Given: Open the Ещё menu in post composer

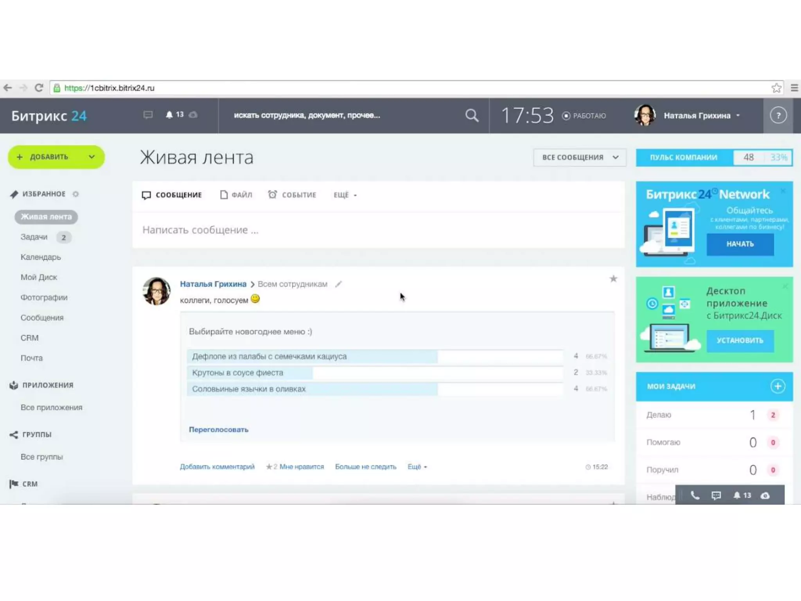Looking at the screenshot, I should [x=345, y=195].
